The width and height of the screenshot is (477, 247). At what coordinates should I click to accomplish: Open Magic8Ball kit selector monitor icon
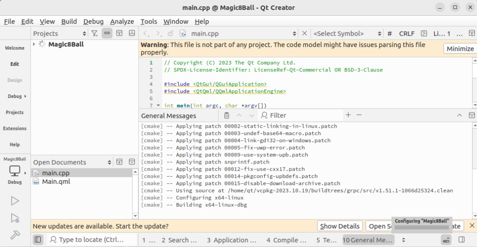point(14,171)
